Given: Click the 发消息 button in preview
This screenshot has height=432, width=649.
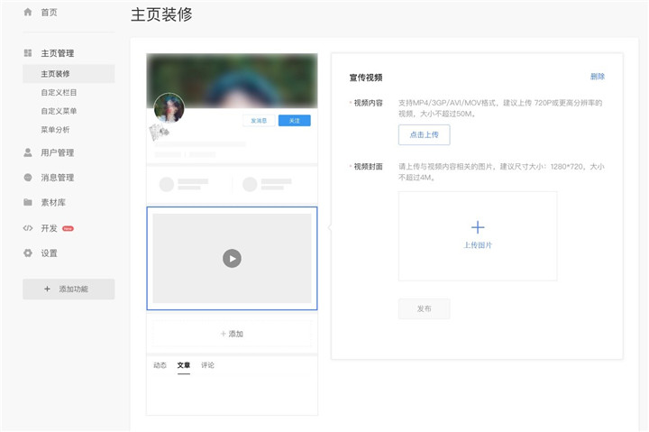Looking at the screenshot, I should tap(259, 121).
